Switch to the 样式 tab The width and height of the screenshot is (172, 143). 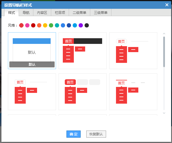pyautogui.click(x=12, y=12)
